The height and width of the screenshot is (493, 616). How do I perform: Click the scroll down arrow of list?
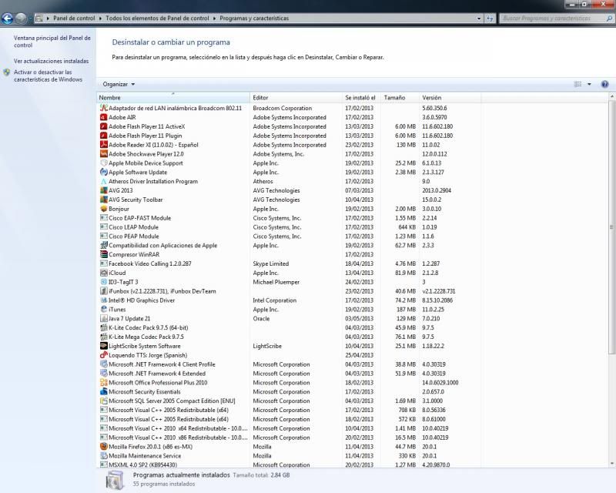click(611, 464)
